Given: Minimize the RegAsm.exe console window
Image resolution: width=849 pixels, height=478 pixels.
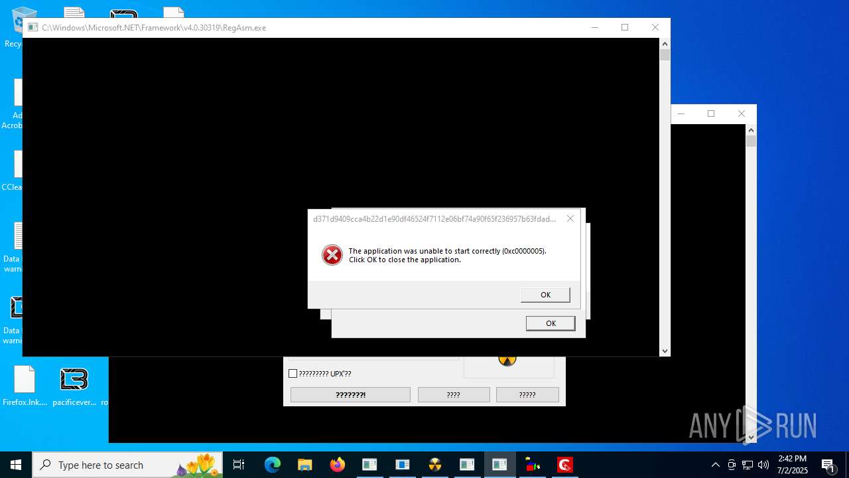Looking at the screenshot, I should (x=594, y=28).
